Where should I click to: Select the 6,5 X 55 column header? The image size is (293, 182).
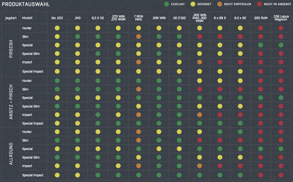pos(98,18)
